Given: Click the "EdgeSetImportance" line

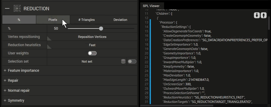Looking at the screenshot, I should pos(180,44).
